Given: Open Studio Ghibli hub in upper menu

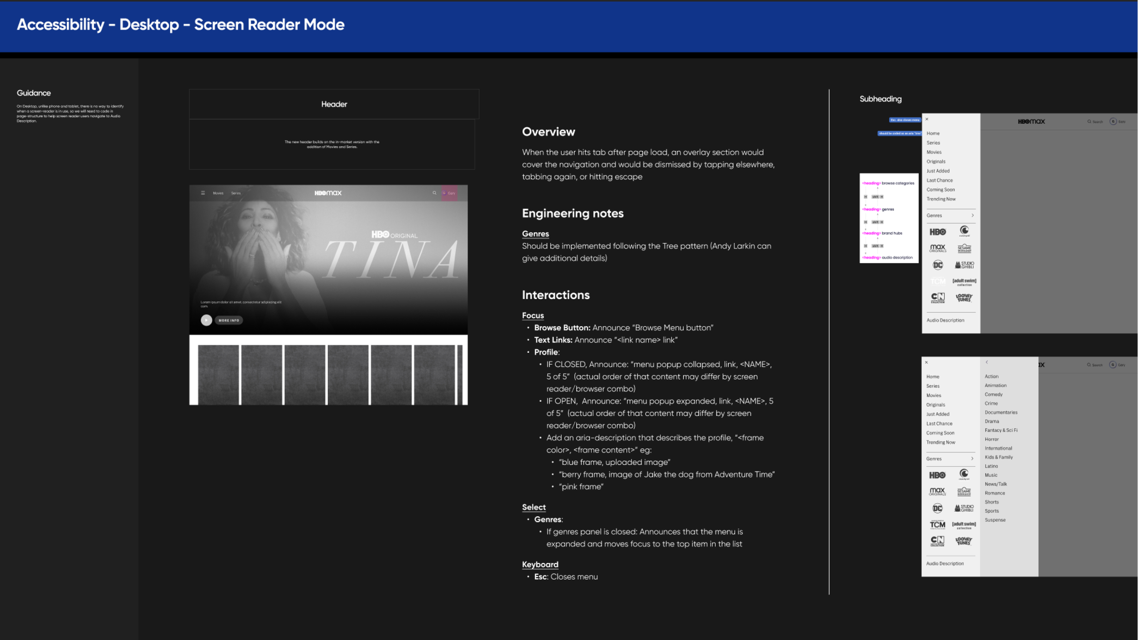Looking at the screenshot, I should click(x=964, y=265).
